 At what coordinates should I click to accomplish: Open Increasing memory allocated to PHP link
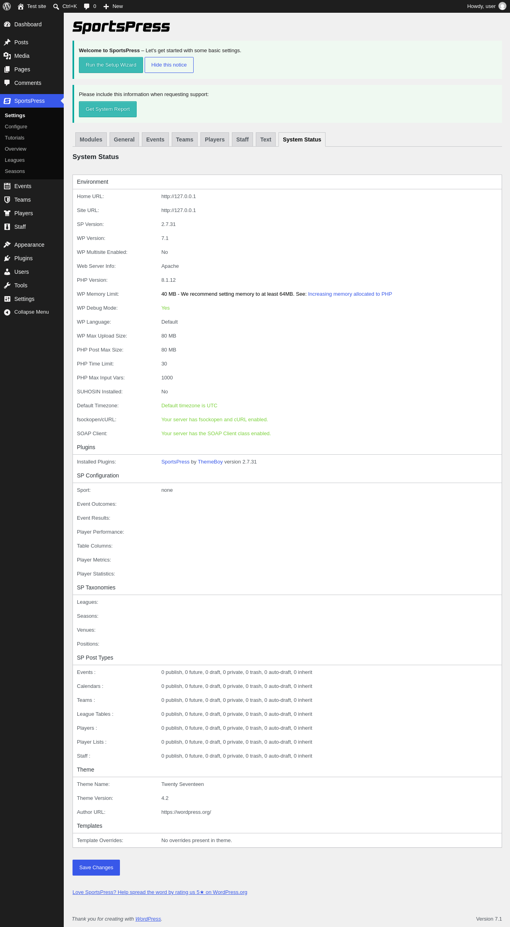tap(350, 294)
